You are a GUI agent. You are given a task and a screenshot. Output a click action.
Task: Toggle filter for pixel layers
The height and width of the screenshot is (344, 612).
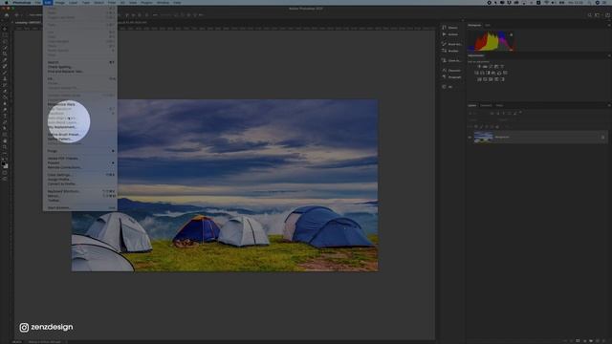[492, 113]
